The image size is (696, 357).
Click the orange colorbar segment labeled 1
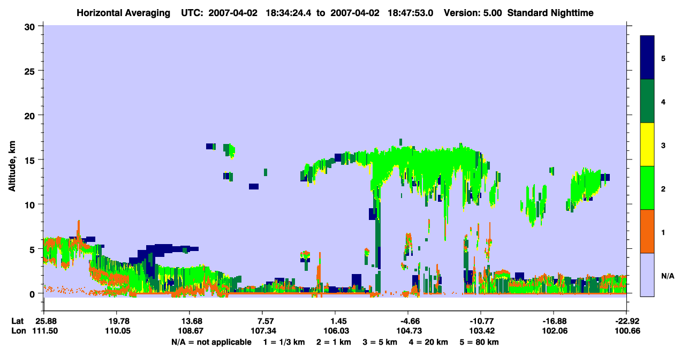[647, 231]
